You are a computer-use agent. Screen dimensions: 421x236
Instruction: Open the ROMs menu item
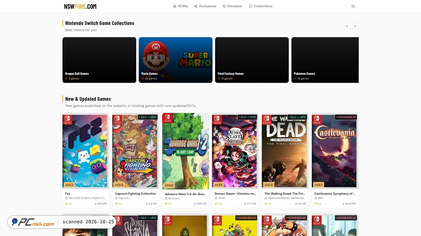coord(180,6)
